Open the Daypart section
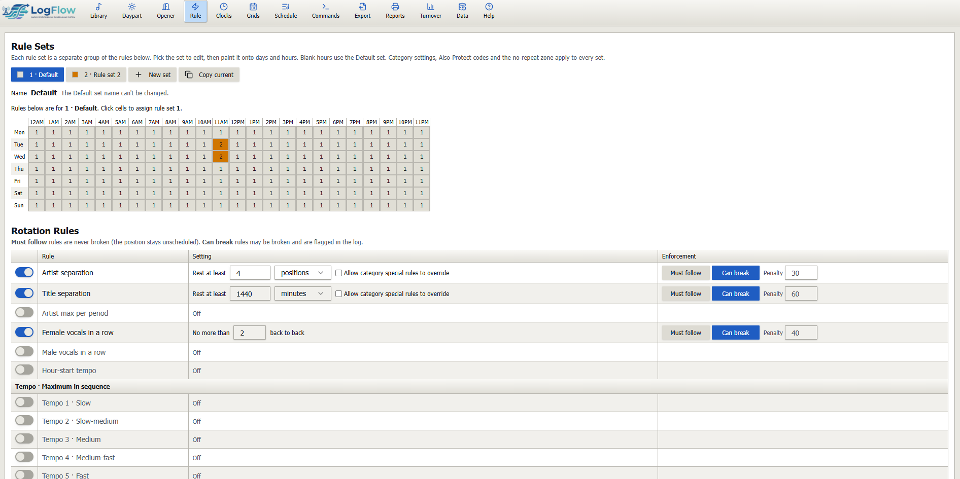Viewport: 960px width, 479px height. 132,11
